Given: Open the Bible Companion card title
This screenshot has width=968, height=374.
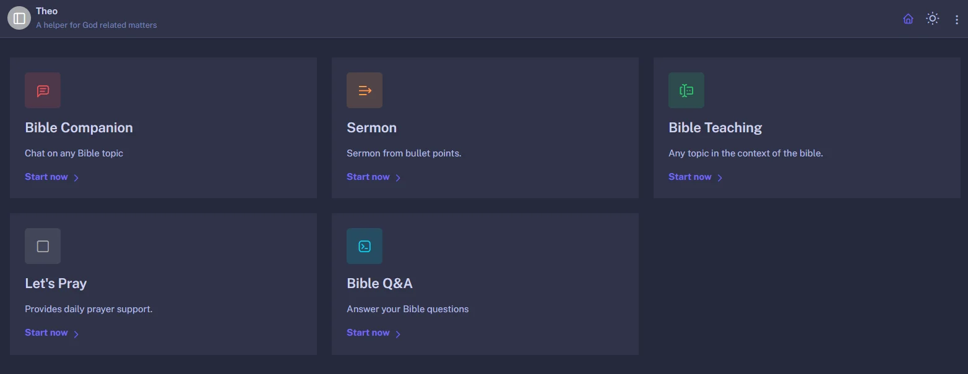Looking at the screenshot, I should [x=79, y=128].
